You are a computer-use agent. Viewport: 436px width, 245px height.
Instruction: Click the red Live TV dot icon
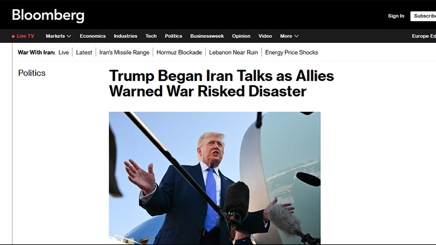pos(13,36)
